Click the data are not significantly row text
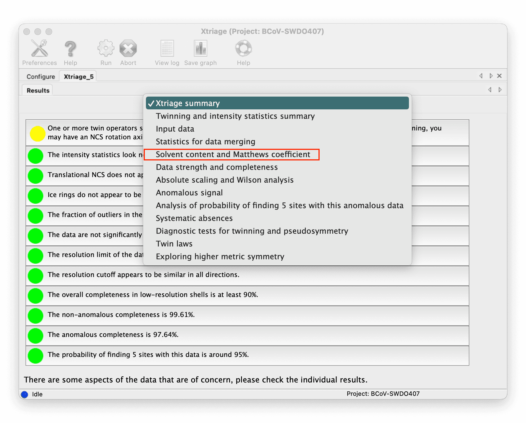This screenshot has height=423, width=526. (95, 235)
